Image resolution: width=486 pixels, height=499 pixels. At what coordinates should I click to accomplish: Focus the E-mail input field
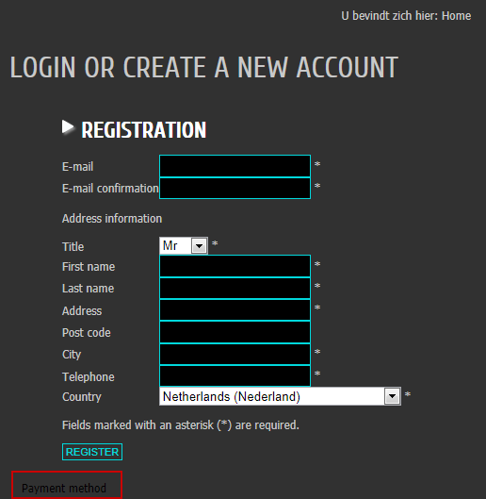click(235, 166)
